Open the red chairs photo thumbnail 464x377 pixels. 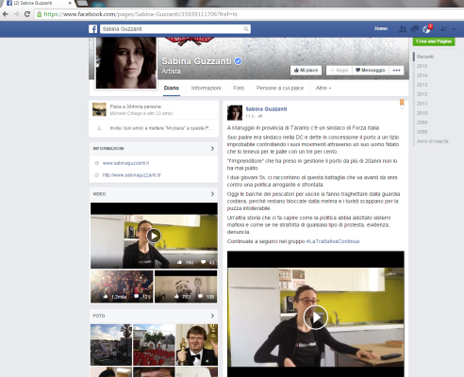(x=154, y=345)
